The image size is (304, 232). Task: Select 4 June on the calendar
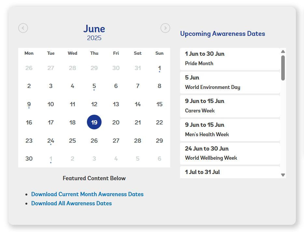point(73,86)
